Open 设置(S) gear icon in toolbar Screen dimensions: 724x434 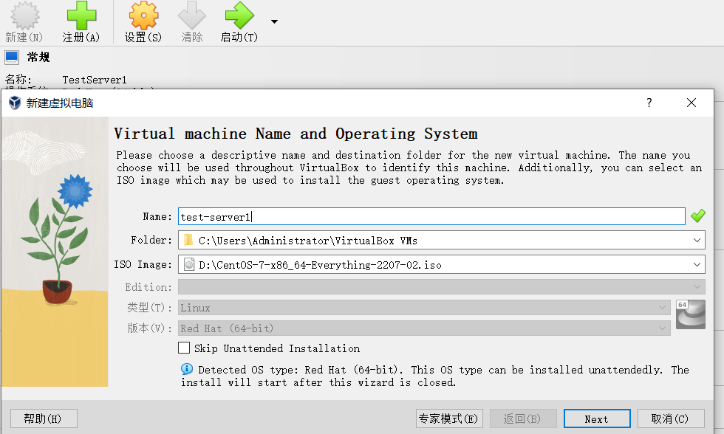143,15
